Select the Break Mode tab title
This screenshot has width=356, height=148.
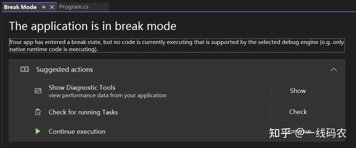(20, 7)
